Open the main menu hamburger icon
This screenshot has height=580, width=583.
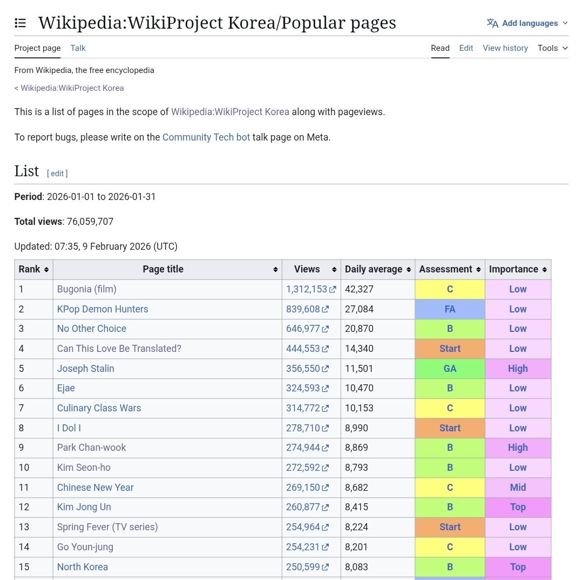(20, 23)
